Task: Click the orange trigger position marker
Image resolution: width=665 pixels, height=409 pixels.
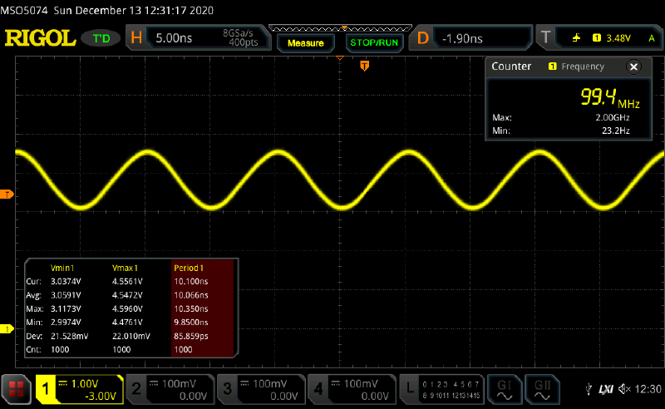Action: point(364,65)
